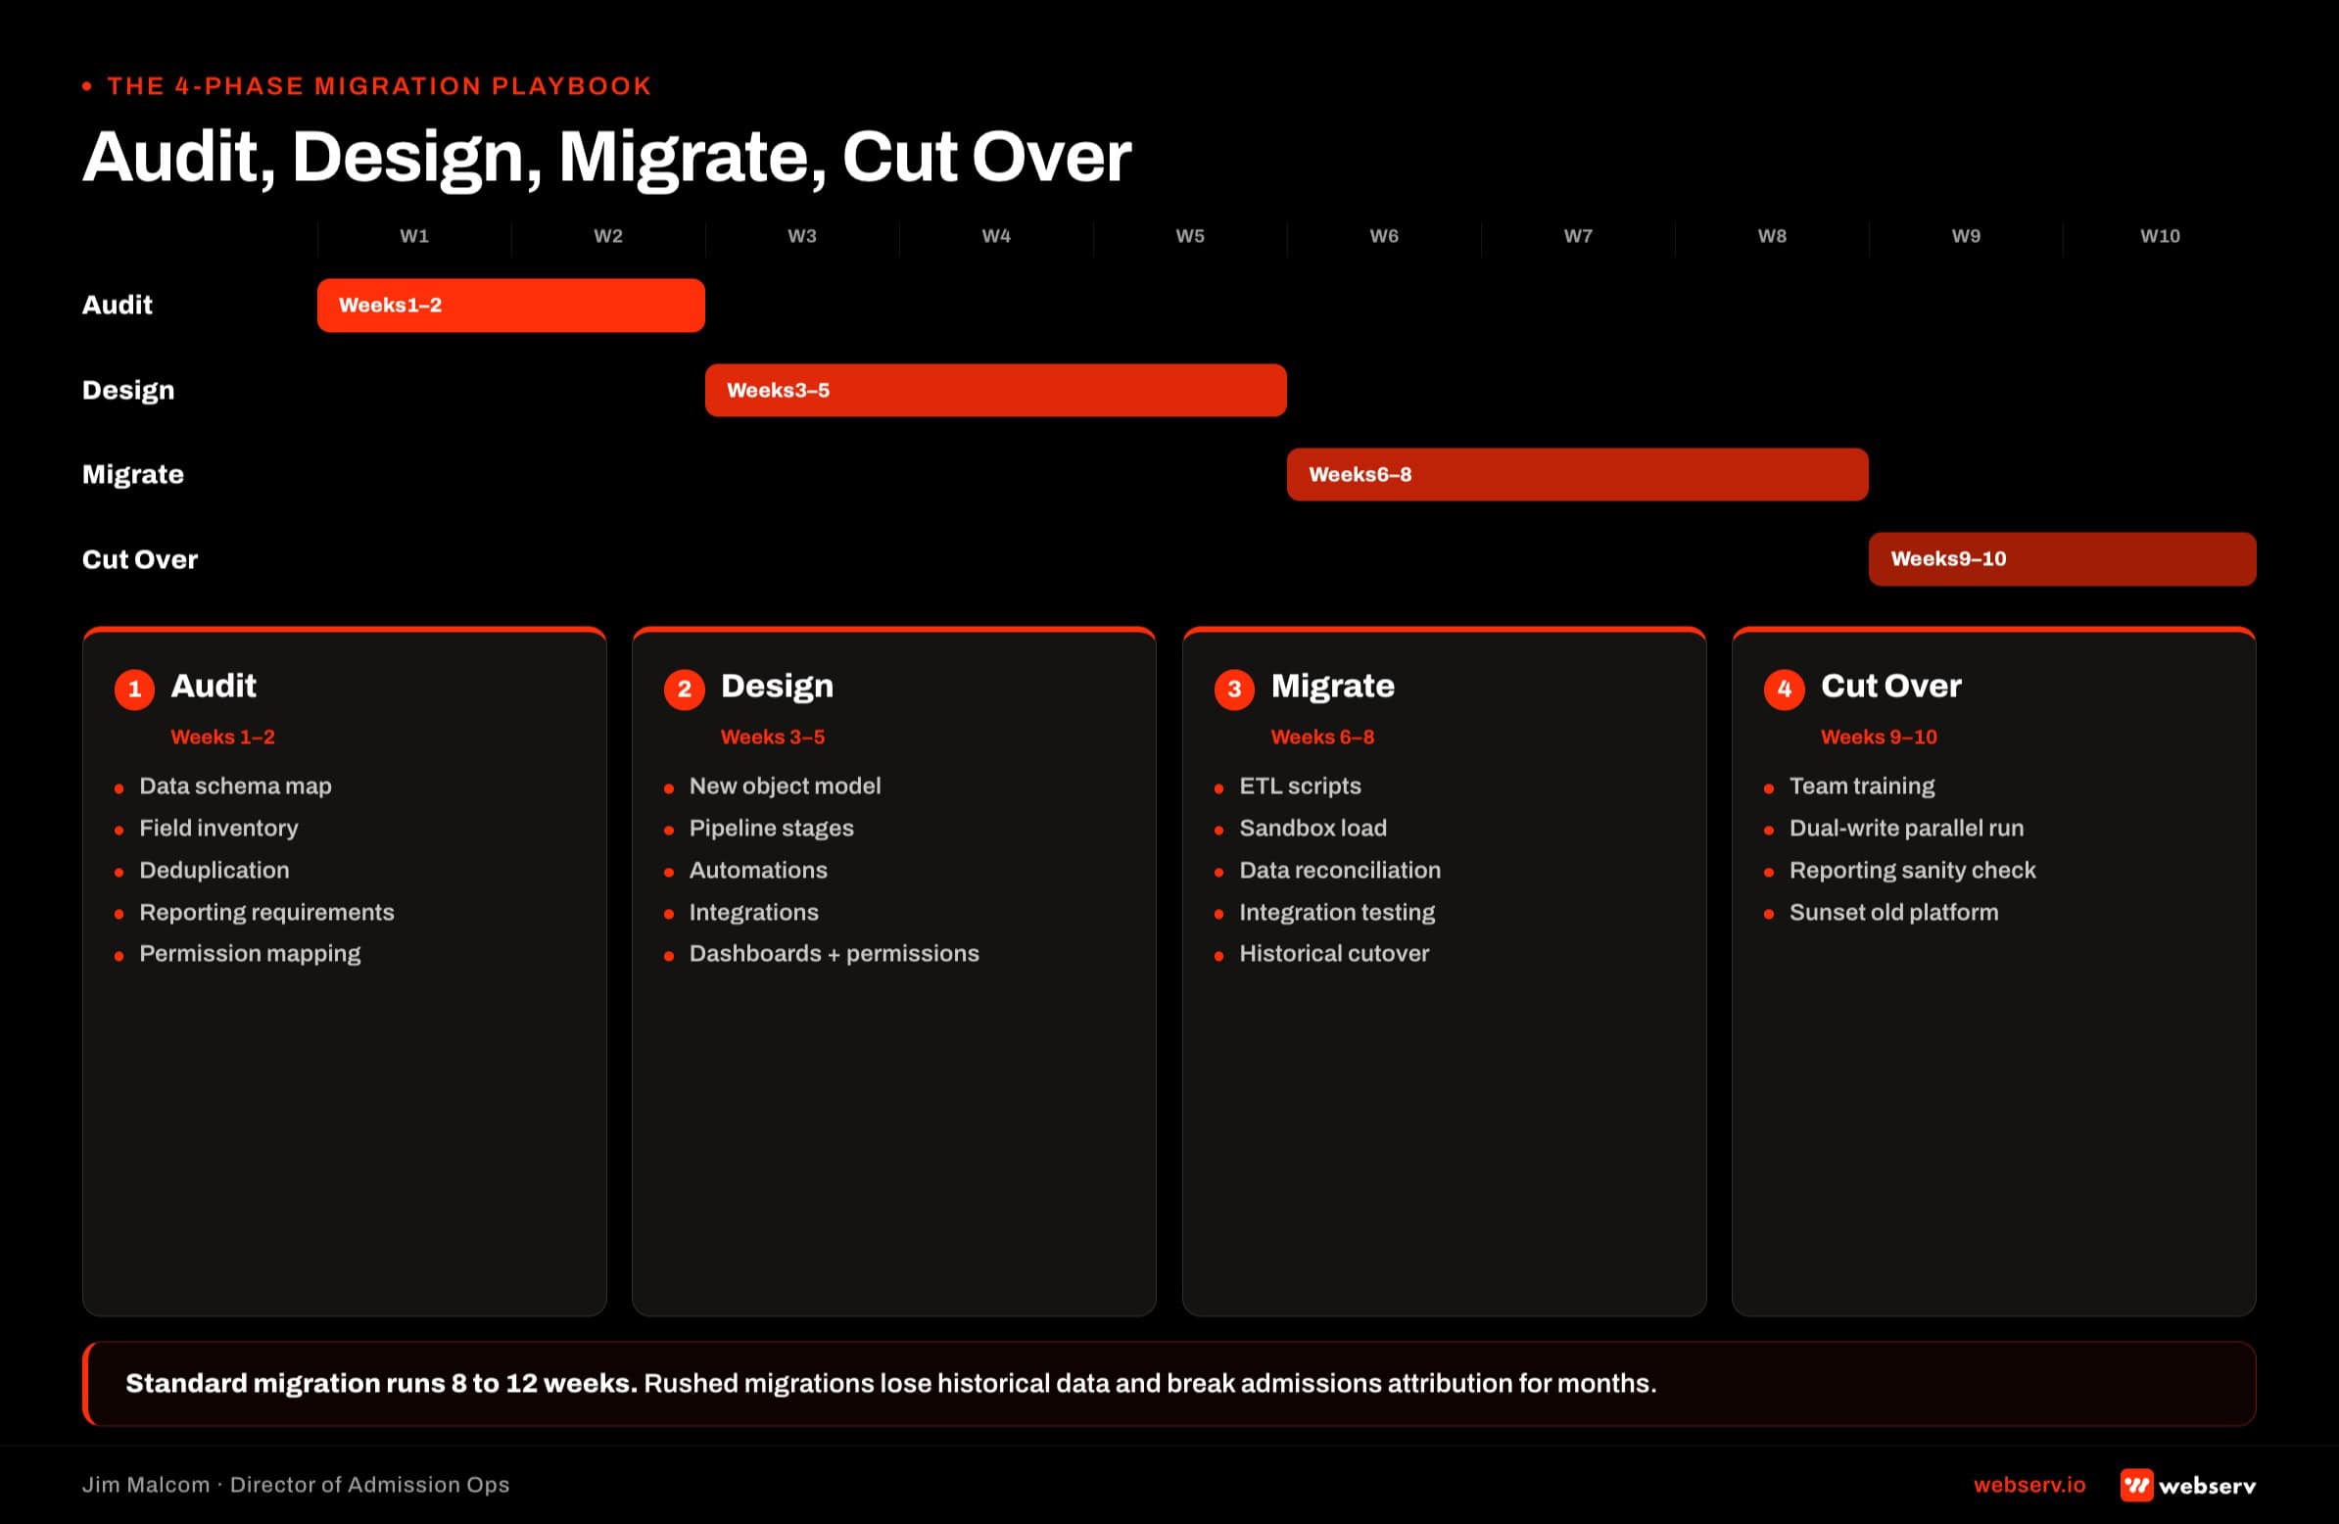Select 'Sandbox load' bullet

(x=1313, y=829)
